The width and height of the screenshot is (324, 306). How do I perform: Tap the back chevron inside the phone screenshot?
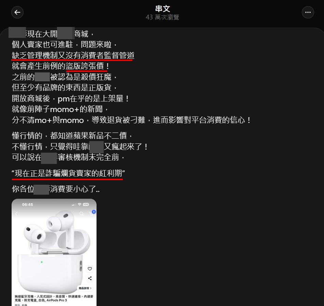coord(16,213)
